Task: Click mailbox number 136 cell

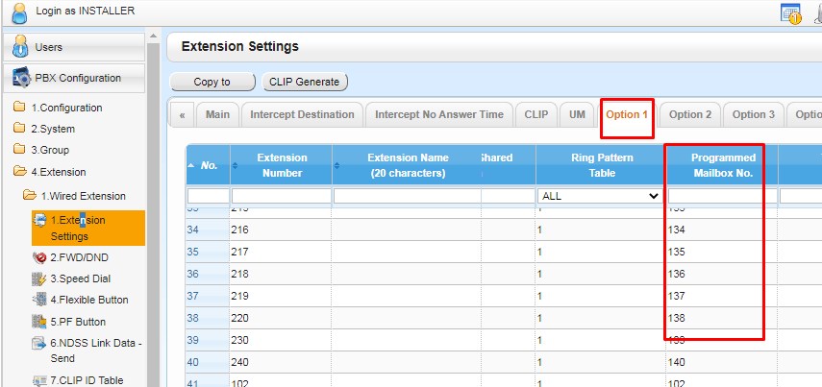Action: pyautogui.click(x=722, y=274)
